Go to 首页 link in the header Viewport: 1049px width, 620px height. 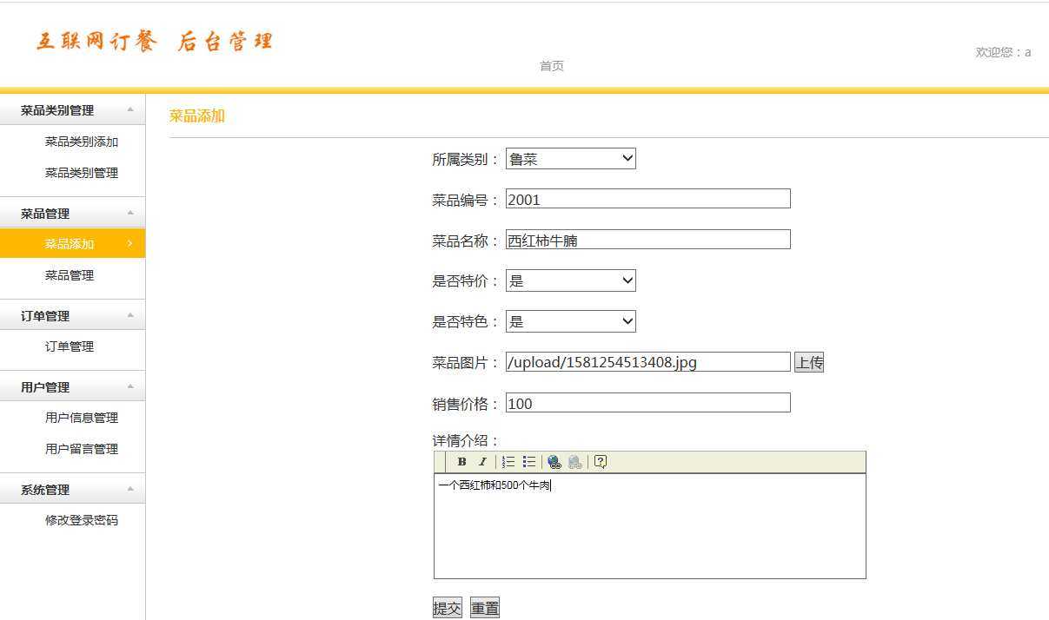pyautogui.click(x=552, y=66)
